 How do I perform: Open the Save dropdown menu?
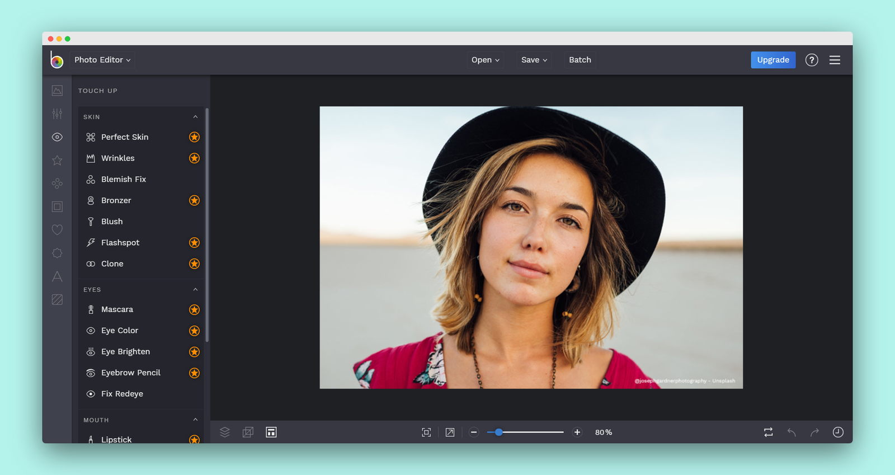[534, 60]
